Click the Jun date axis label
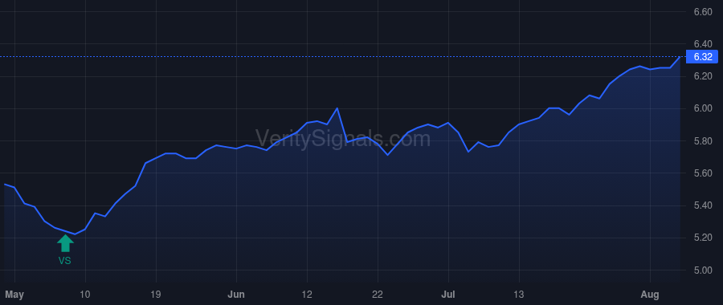 236,295
